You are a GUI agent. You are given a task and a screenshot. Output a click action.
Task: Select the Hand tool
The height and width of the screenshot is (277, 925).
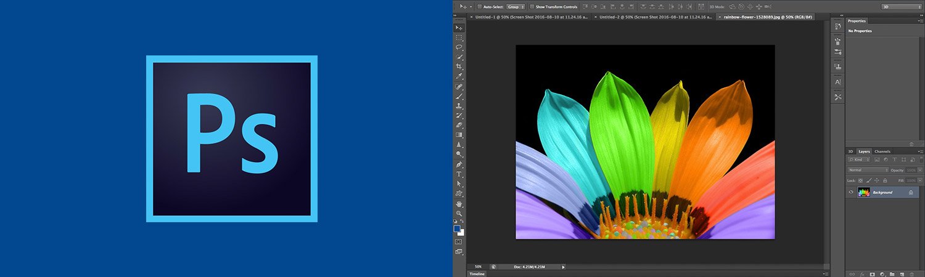[x=459, y=204]
